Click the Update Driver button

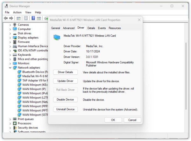point(65,81)
